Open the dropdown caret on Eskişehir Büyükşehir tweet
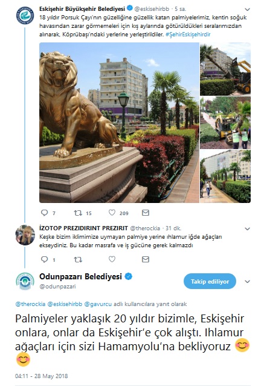Screen dimensions: 264x386 coord(247,10)
